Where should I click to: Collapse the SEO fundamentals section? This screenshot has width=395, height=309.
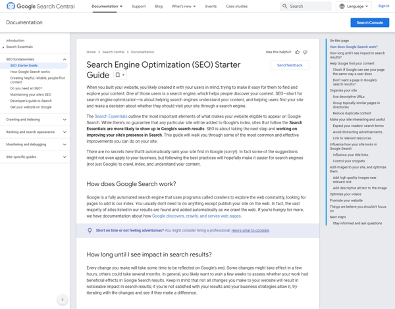[x=65, y=59]
